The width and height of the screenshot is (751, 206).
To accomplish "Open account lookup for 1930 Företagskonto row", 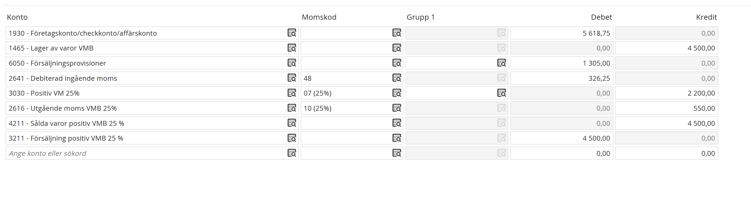I will [292, 33].
